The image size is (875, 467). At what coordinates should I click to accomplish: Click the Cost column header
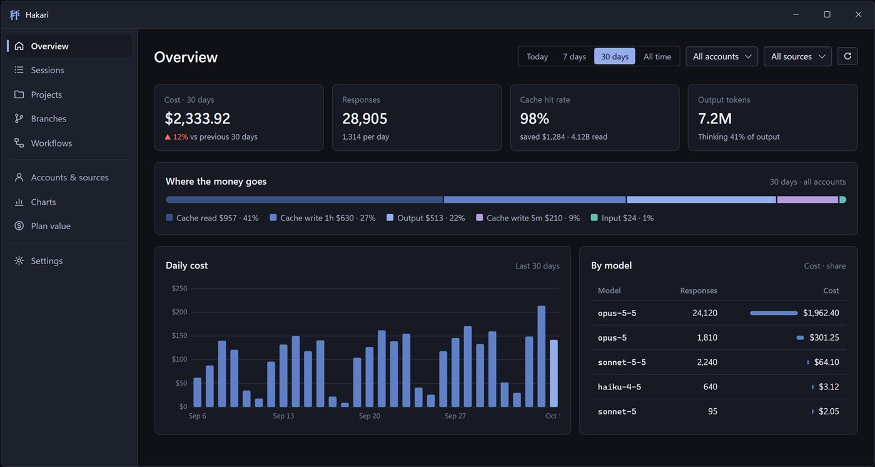pyautogui.click(x=831, y=290)
